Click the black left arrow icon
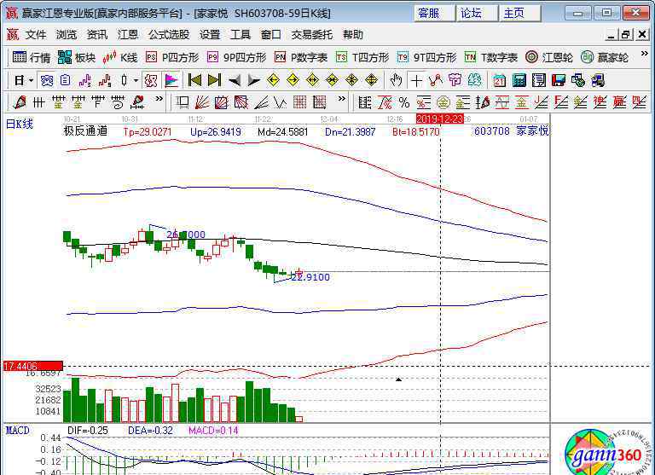The image size is (655, 475). (235, 80)
